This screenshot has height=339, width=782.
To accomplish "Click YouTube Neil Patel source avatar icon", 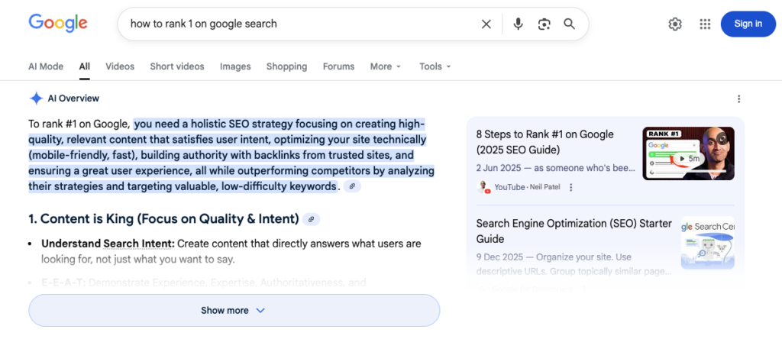I will point(483,187).
